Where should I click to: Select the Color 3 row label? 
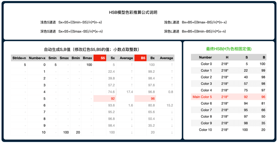pos(206,84)
